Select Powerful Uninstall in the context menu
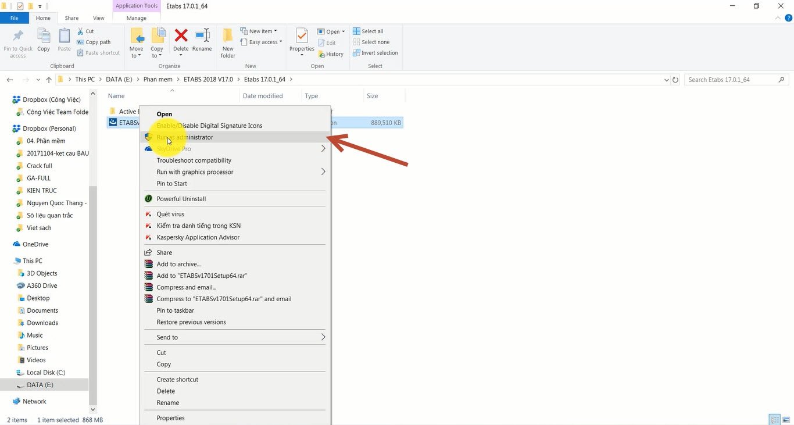This screenshot has width=794, height=425. point(235,199)
